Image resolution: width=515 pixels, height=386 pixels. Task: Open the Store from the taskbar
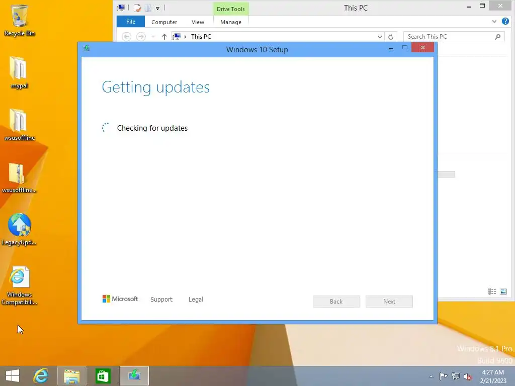coord(103,376)
